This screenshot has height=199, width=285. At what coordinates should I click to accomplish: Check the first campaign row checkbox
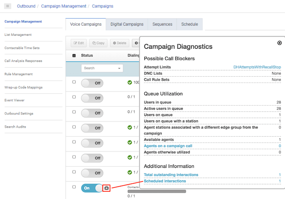pyautogui.click(x=74, y=82)
